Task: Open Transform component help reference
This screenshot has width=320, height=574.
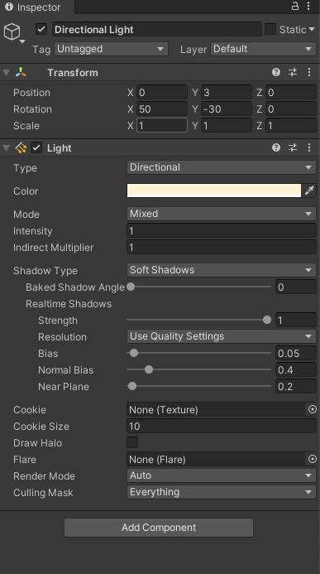Action: [x=276, y=73]
